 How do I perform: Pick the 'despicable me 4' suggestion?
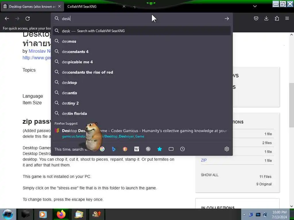click(x=142, y=62)
